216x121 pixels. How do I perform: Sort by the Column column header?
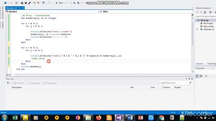coord(167,87)
